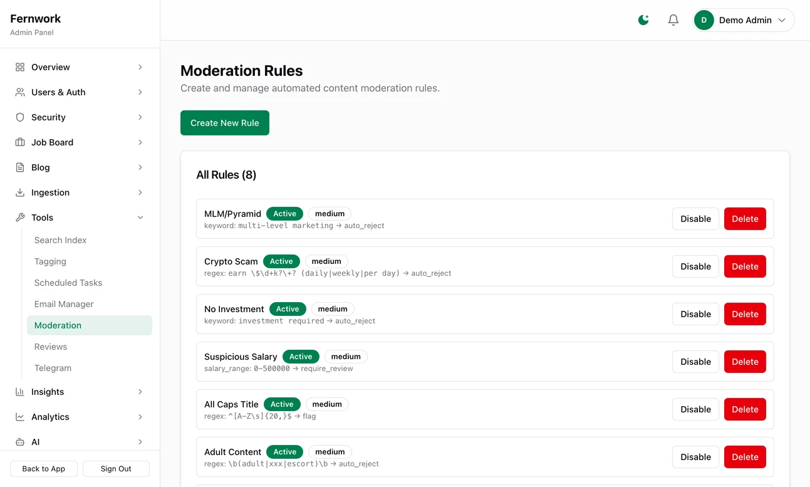The image size is (810, 487).
Task: Delete the Adult Content rule
Action: pos(745,457)
